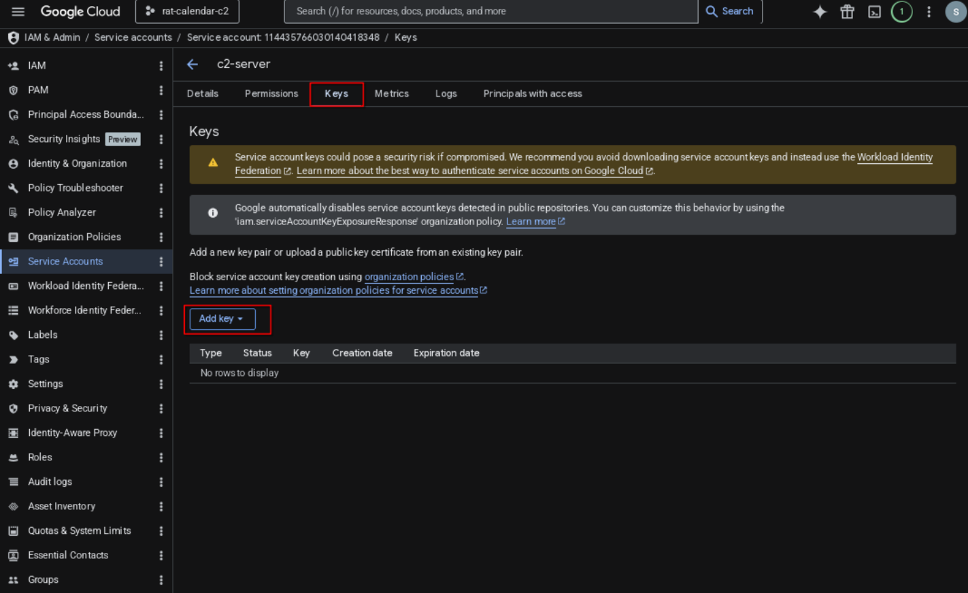This screenshot has width=968, height=593.
Task: Click the Asset Inventory diamond icon
Action: click(13, 507)
